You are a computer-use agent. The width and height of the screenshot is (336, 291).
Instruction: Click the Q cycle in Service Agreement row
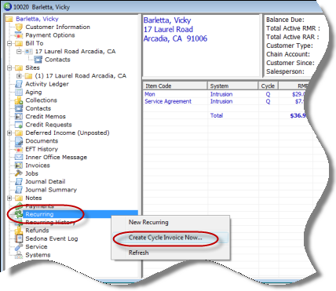pos(268,101)
